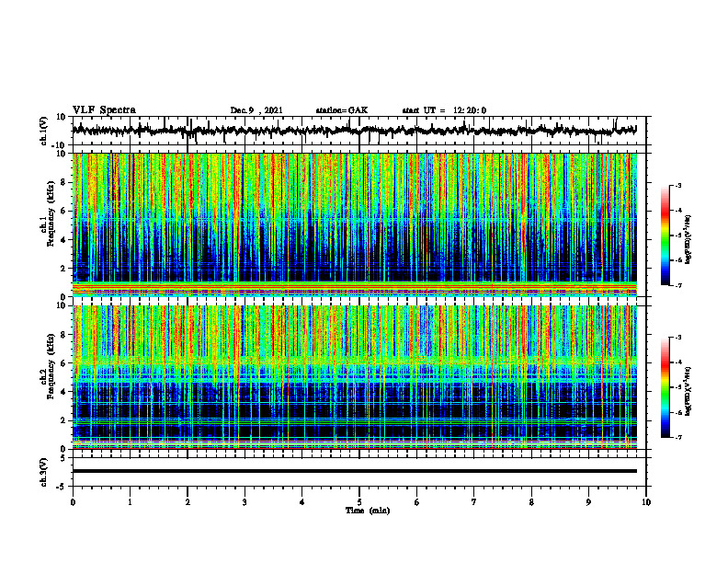Click time-axis tick label "7"

click(474, 502)
